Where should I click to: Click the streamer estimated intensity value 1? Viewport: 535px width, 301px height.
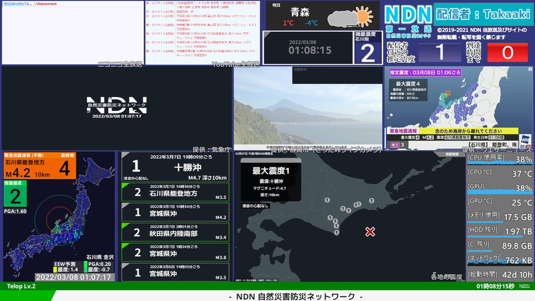tap(440, 52)
